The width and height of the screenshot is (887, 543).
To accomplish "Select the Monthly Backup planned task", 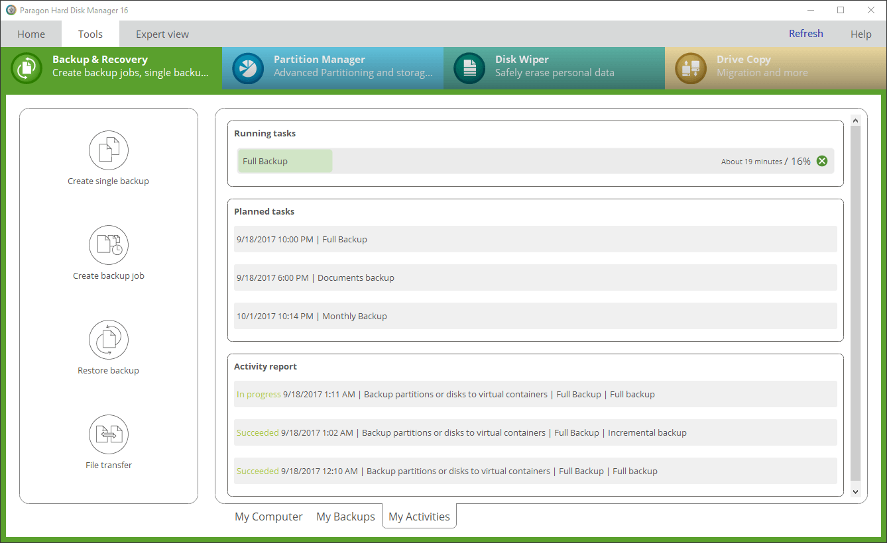I will click(x=536, y=316).
